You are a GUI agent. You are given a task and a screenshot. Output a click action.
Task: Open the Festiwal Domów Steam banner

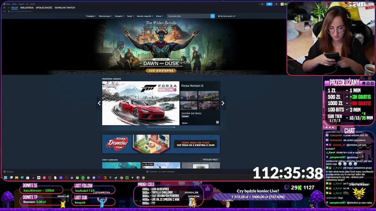pyautogui.click(x=161, y=144)
